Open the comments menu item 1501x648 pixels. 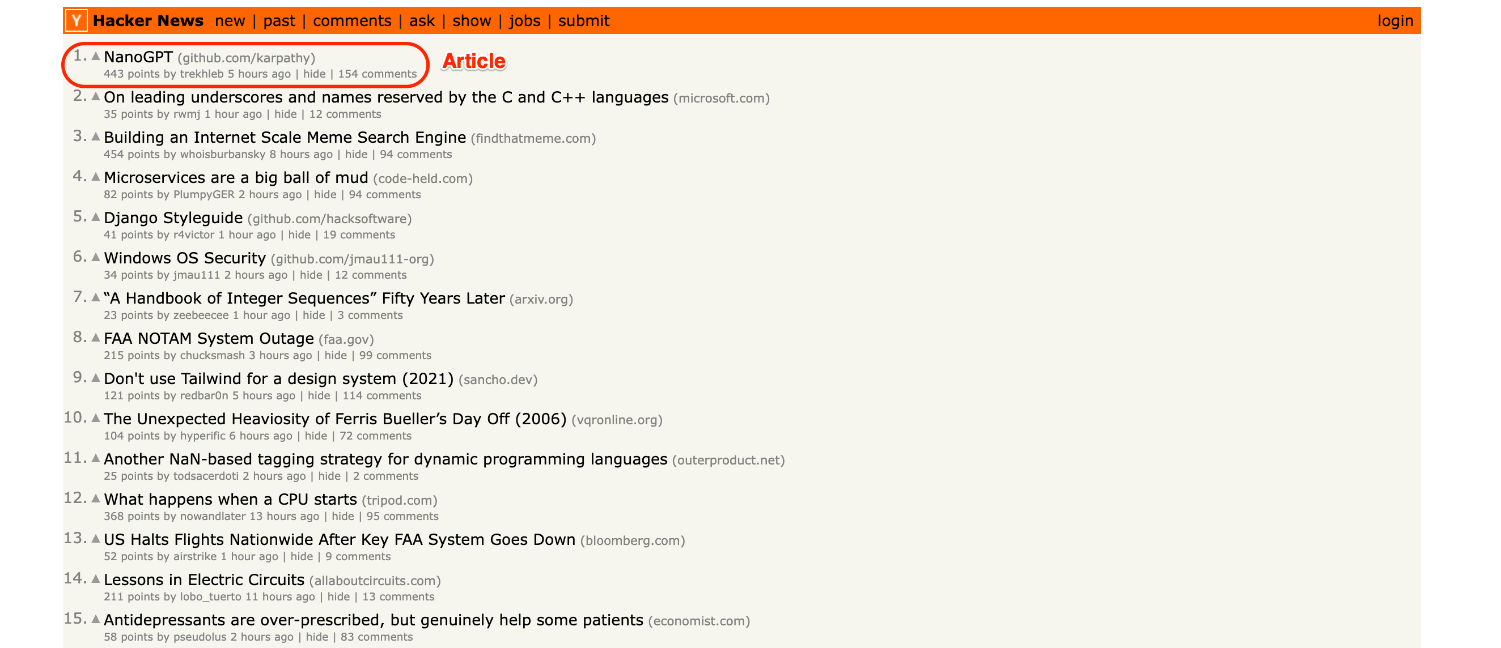(352, 20)
